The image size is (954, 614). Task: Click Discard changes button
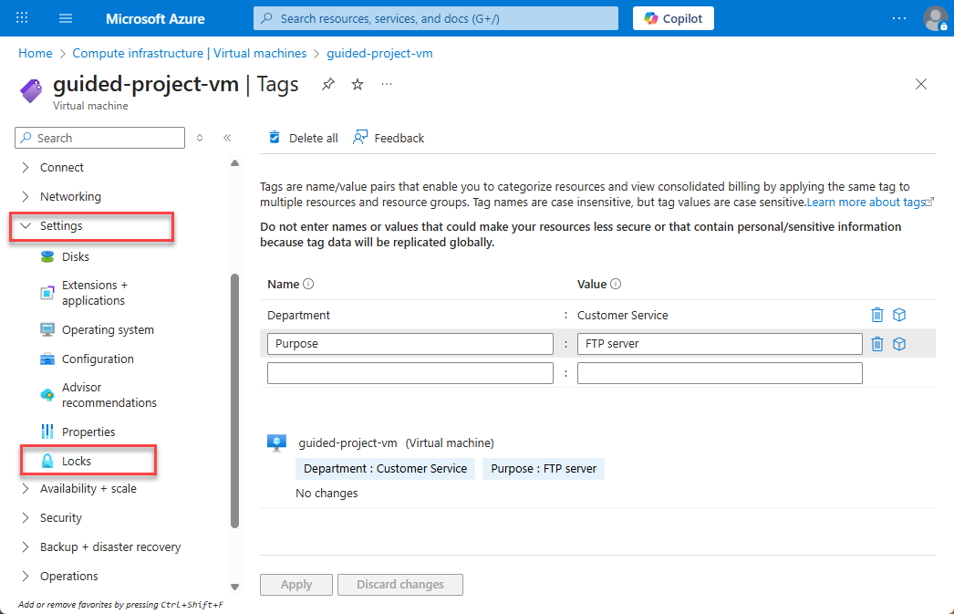[400, 584]
